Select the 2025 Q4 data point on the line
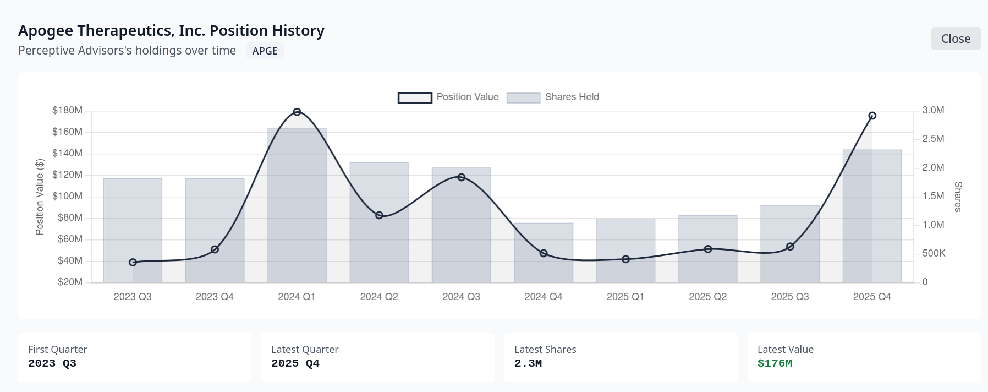This screenshot has width=988, height=392. [x=872, y=115]
